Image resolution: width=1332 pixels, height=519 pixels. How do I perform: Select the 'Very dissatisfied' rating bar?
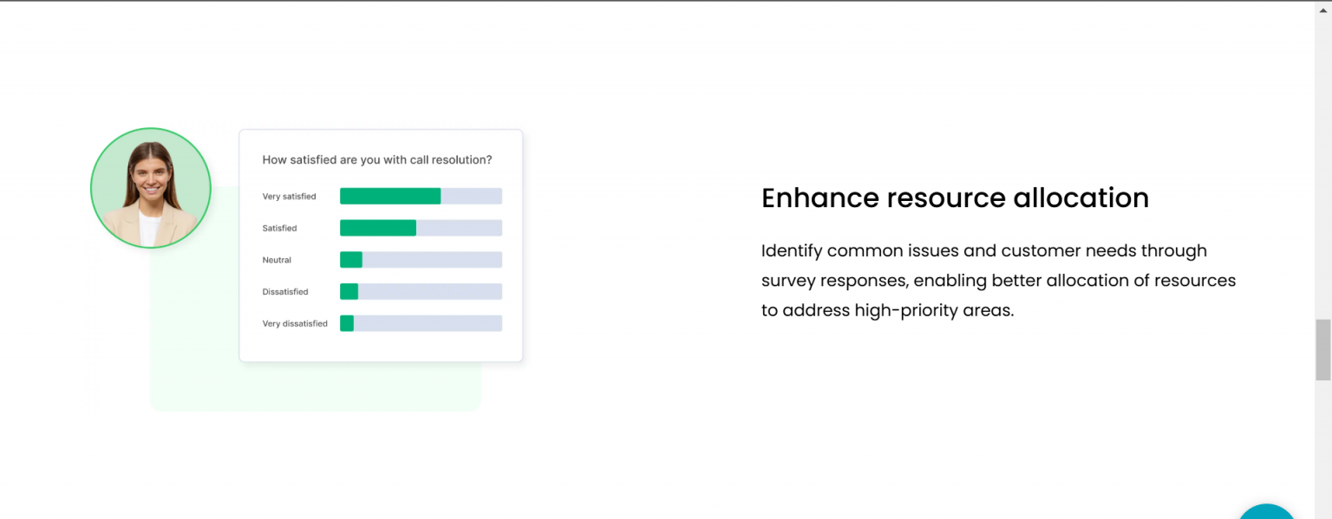tap(421, 323)
